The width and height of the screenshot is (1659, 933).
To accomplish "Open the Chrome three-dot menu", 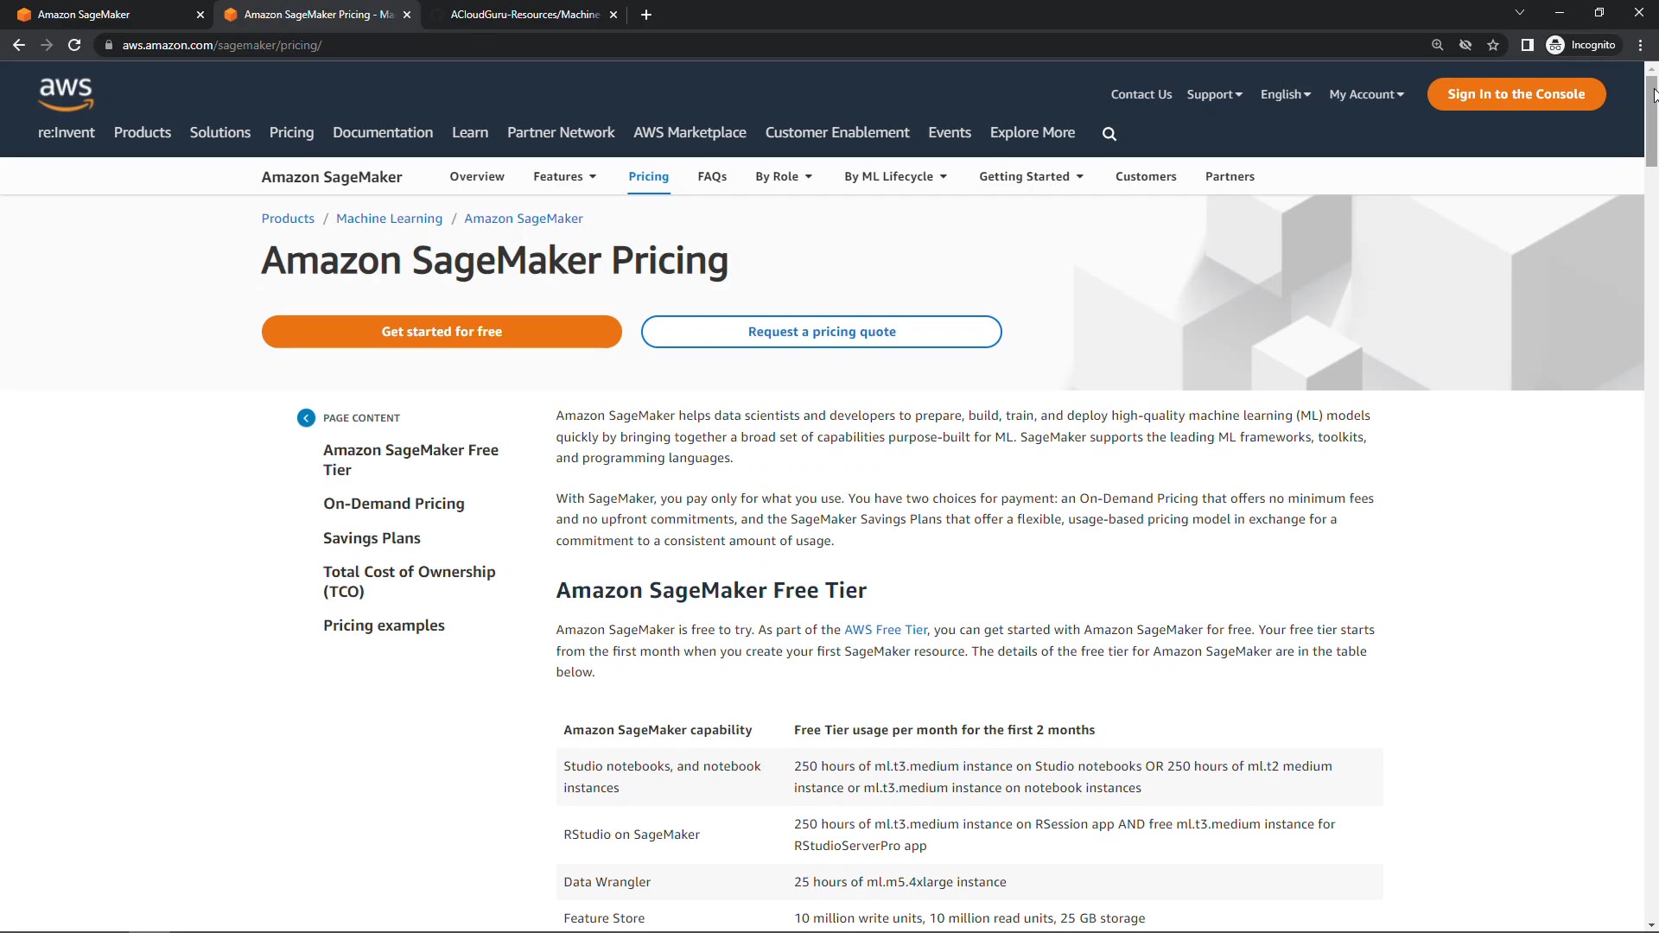I will coord(1640,45).
